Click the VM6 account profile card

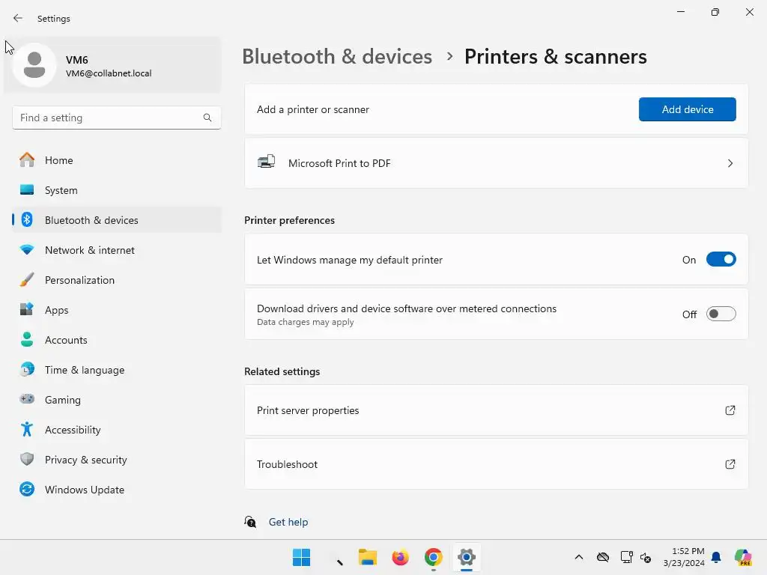tap(112, 65)
